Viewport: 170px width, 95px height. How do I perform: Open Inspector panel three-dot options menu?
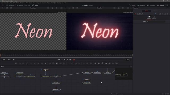168,8
